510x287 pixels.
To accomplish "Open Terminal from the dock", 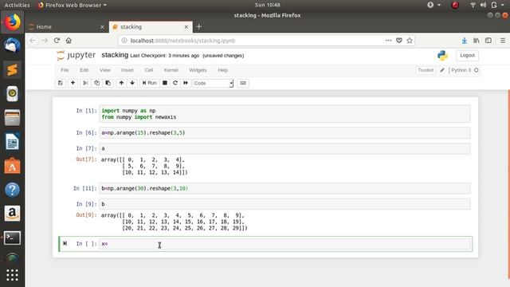I will click(13, 238).
